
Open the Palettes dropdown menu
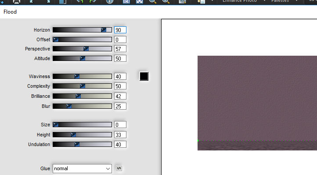(296, 1)
